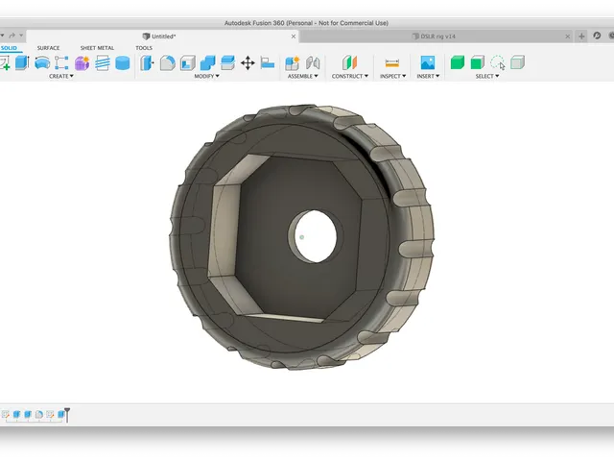Expand the CONSTRUCT dropdown menu
This screenshot has height=461, width=614.
(349, 76)
